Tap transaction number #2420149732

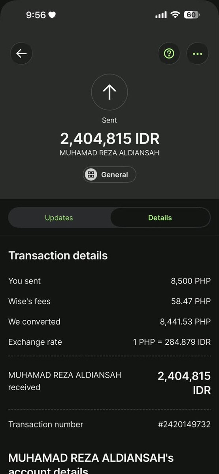click(x=184, y=425)
